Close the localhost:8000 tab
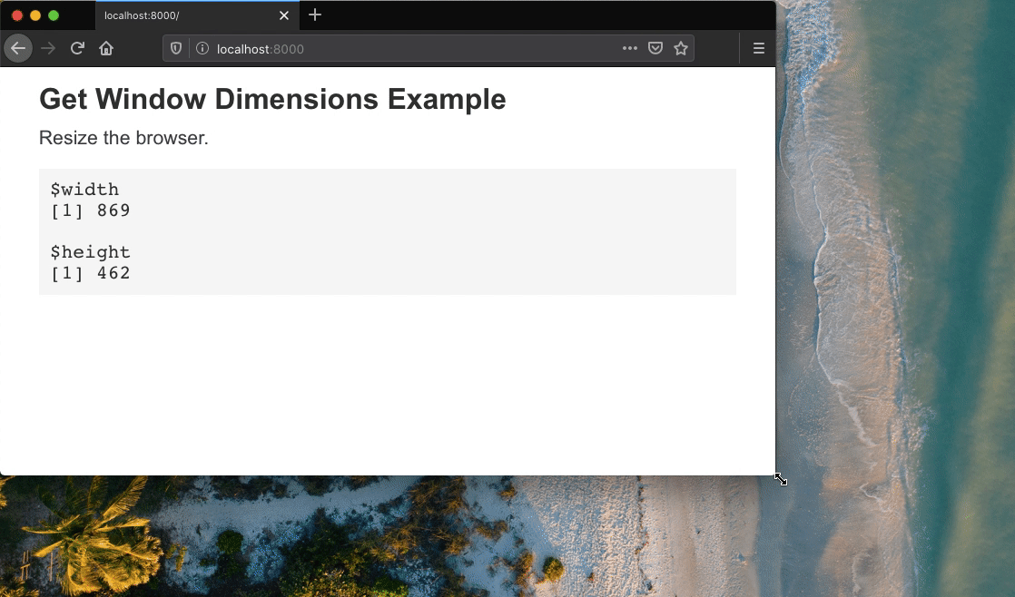The height and width of the screenshot is (597, 1015). point(284,15)
